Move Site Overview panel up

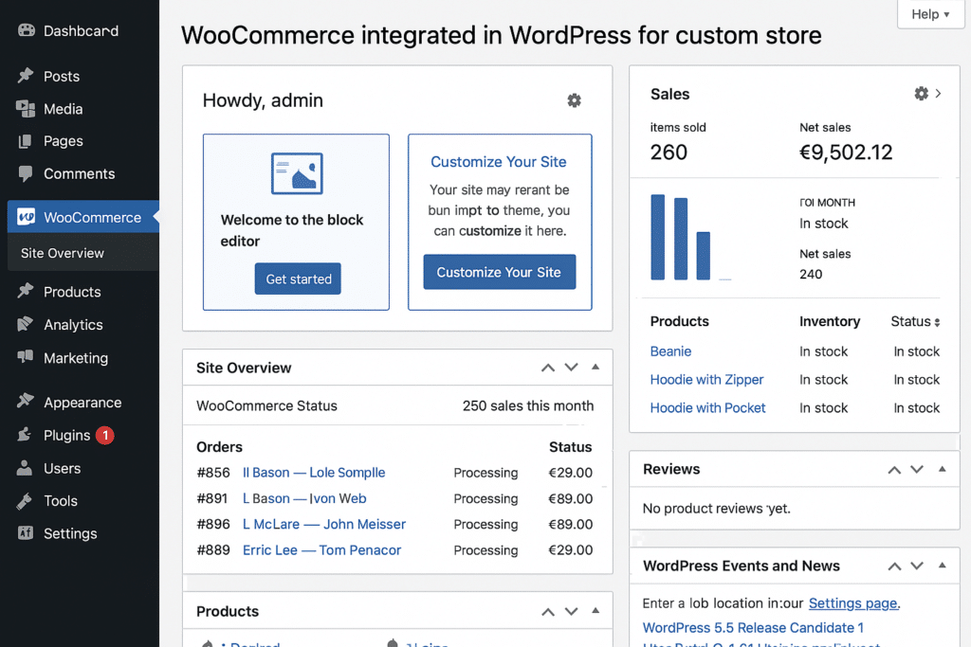[547, 368]
